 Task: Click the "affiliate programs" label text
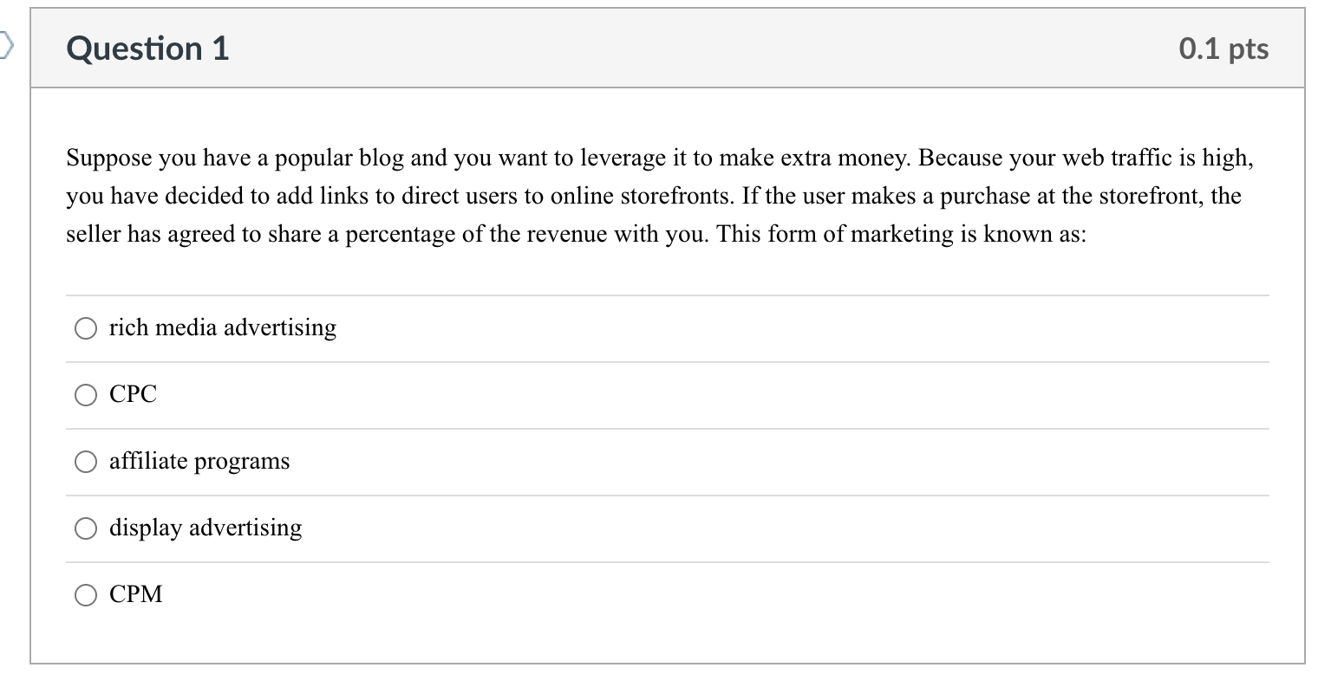199,462
